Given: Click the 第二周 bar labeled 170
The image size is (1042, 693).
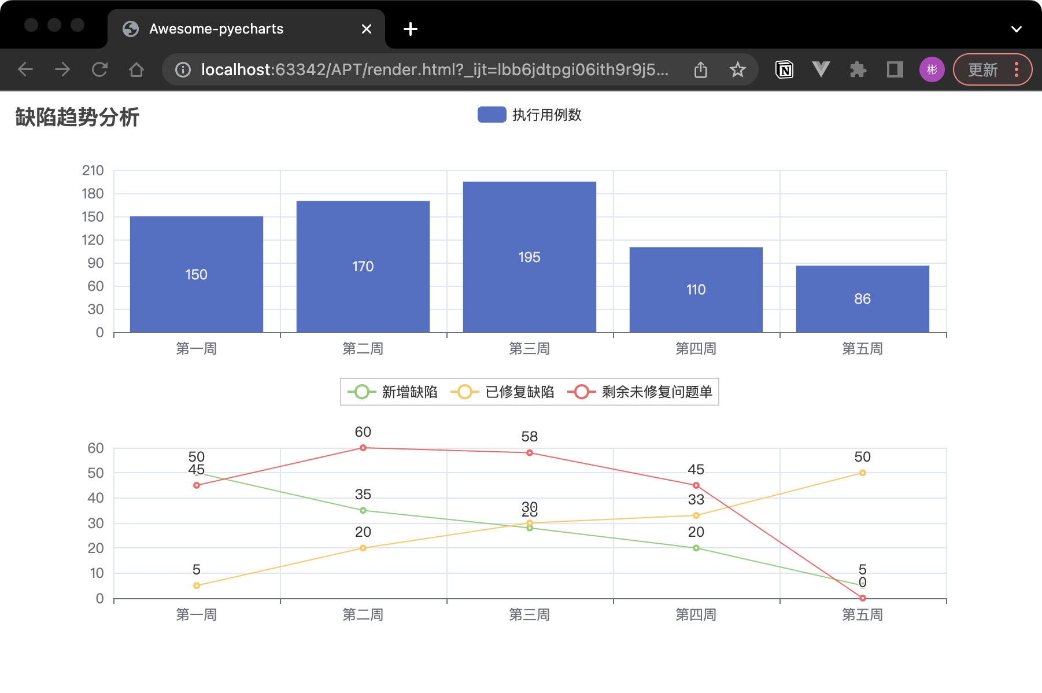Looking at the screenshot, I should (x=363, y=267).
